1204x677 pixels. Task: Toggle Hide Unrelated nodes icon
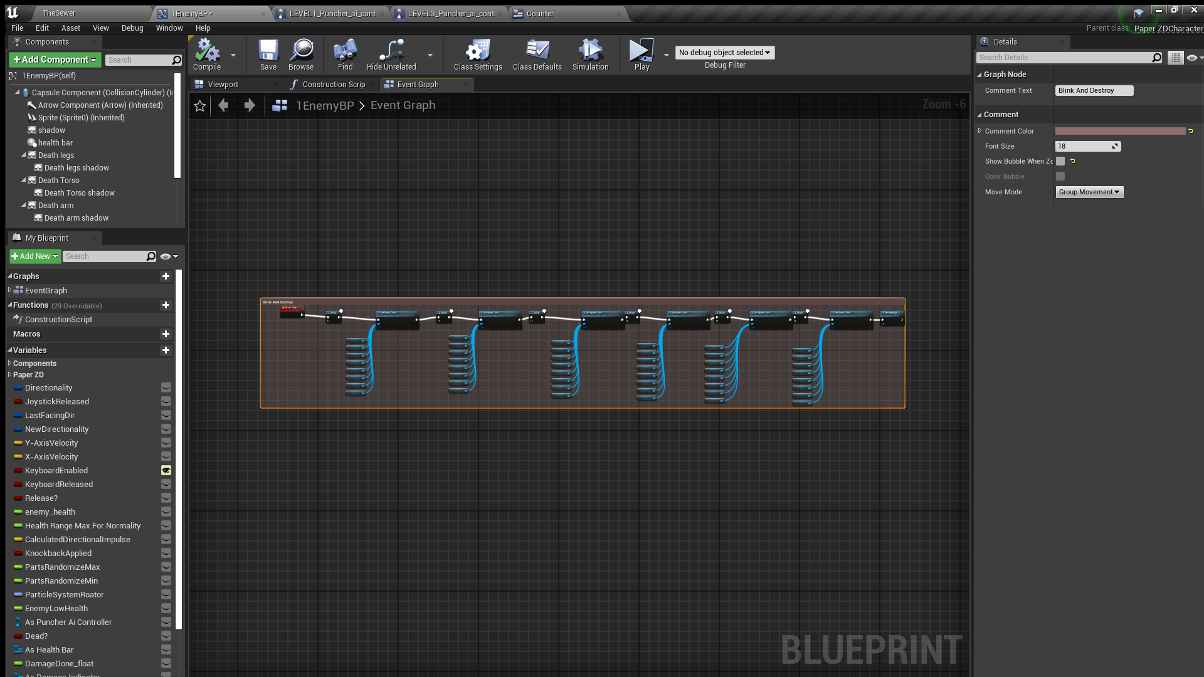[391, 50]
